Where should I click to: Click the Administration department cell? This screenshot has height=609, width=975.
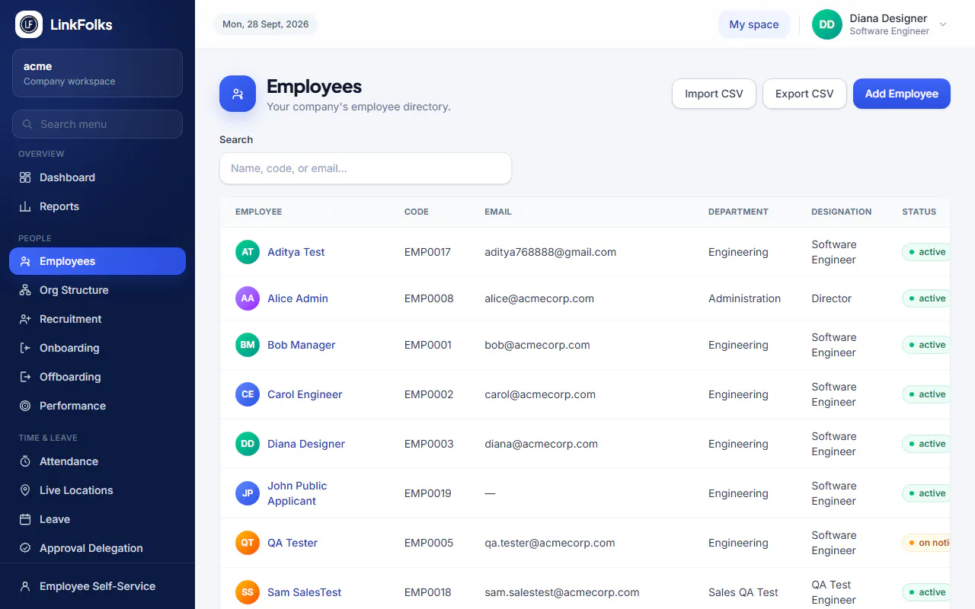click(744, 298)
